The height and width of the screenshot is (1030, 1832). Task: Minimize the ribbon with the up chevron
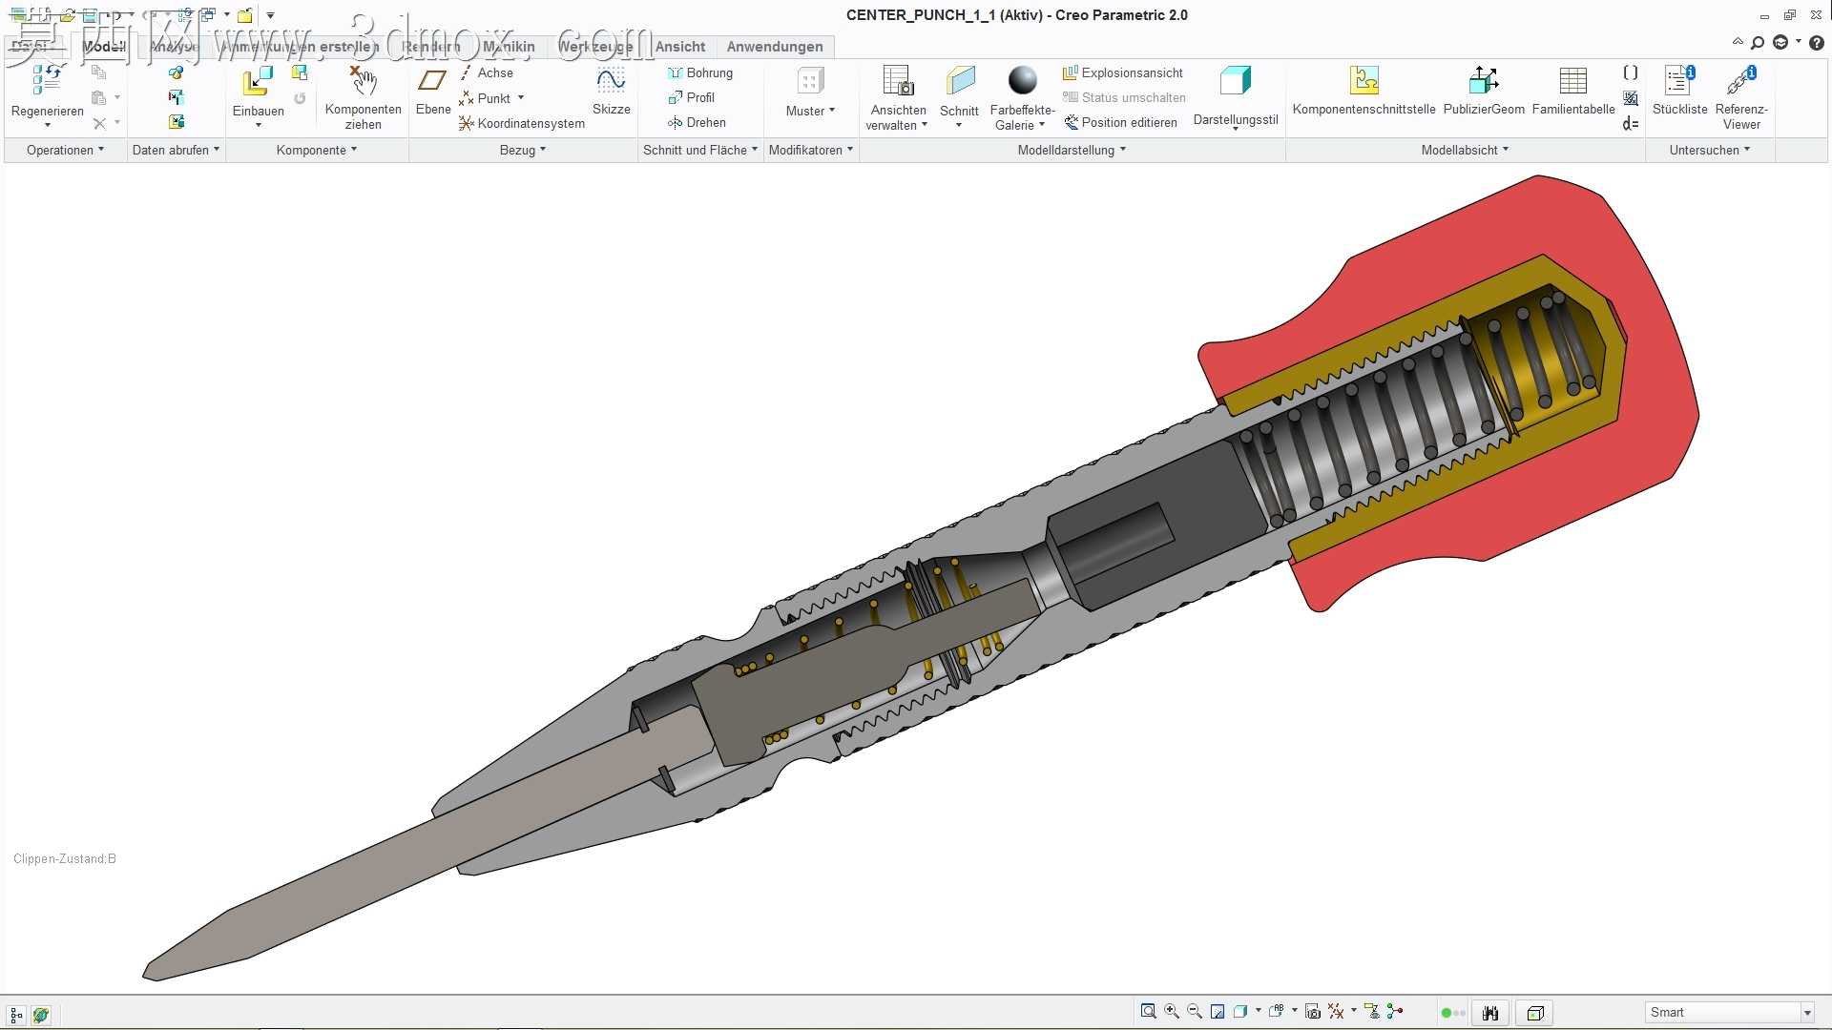click(x=1738, y=43)
